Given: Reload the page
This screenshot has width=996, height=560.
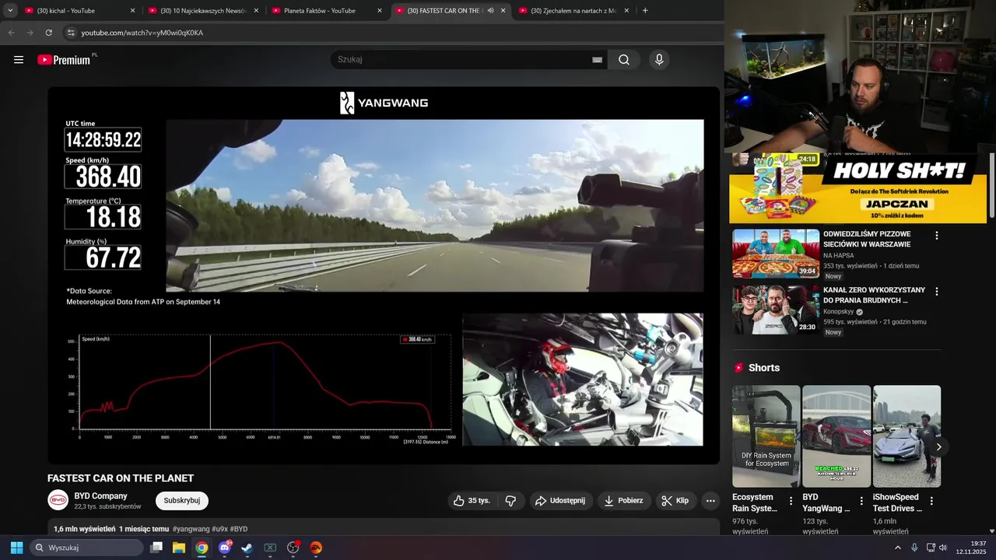Looking at the screenshot, I should 48,33.
